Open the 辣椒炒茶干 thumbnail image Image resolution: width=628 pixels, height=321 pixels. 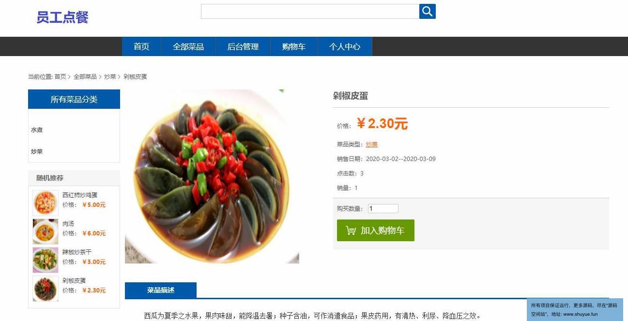[x=46, y=260]
